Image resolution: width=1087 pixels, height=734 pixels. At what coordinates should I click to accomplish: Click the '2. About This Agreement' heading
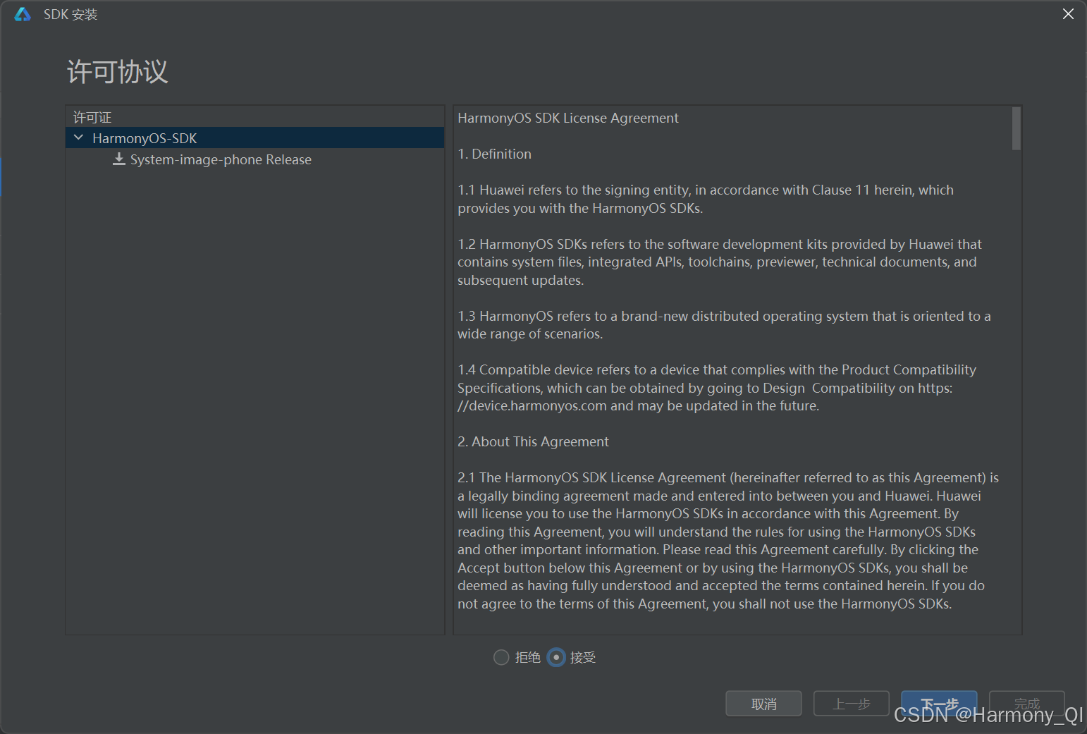pos(533,441)
